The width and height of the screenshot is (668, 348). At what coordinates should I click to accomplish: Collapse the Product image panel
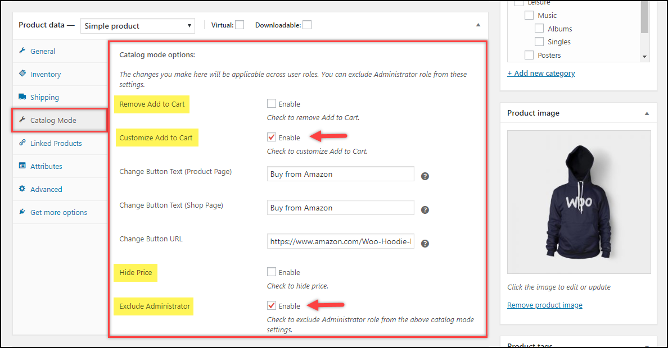point(647,113)
